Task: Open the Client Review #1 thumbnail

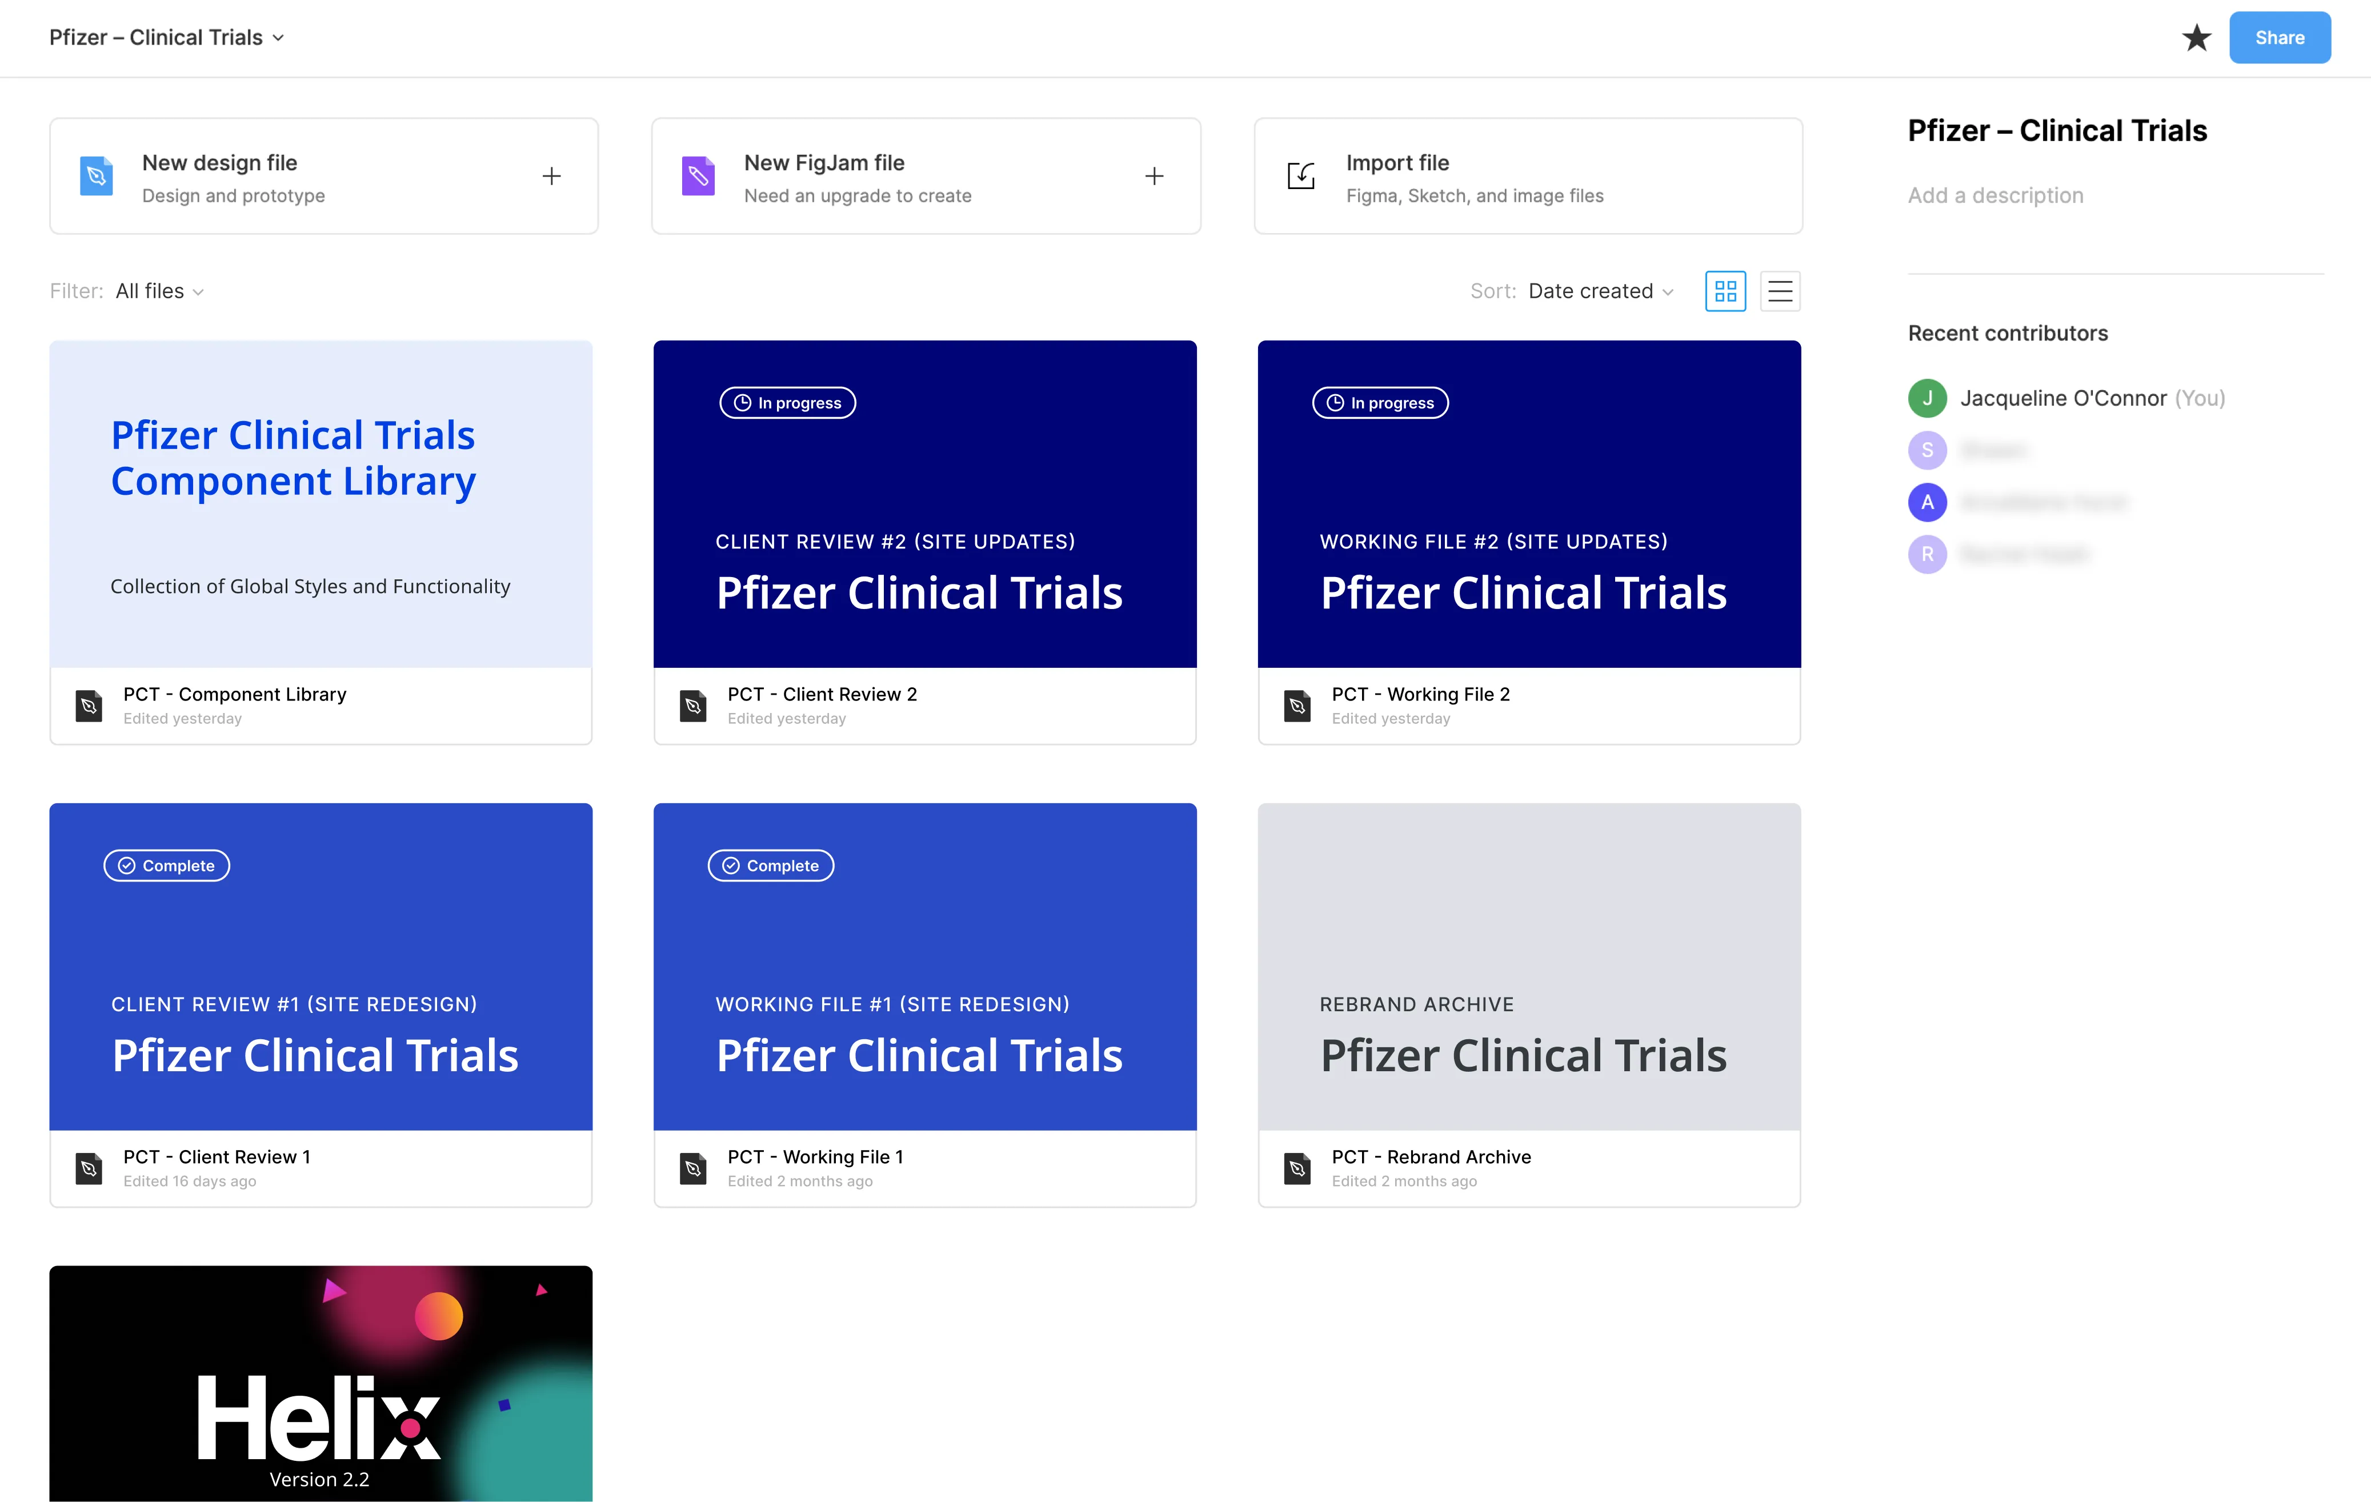Action: pos(321,966)
